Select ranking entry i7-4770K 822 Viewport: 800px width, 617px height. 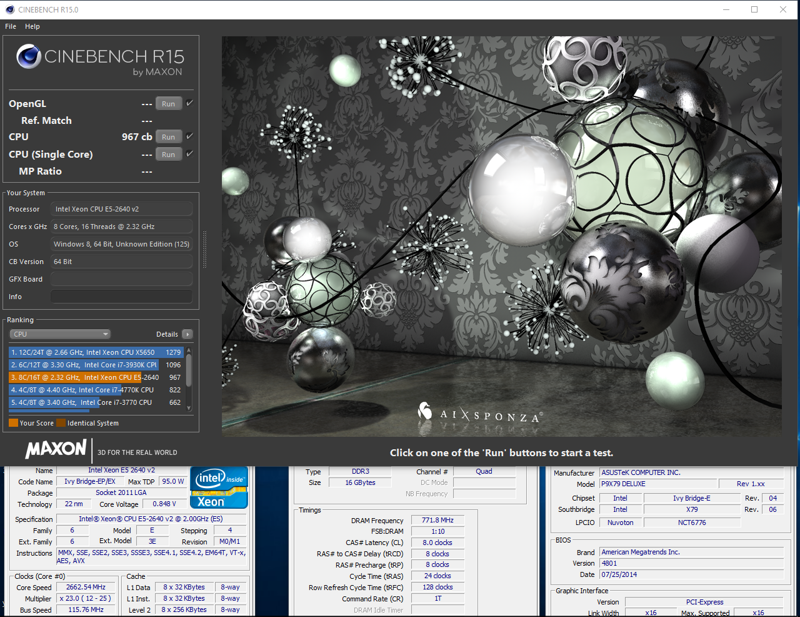point(96,390)
